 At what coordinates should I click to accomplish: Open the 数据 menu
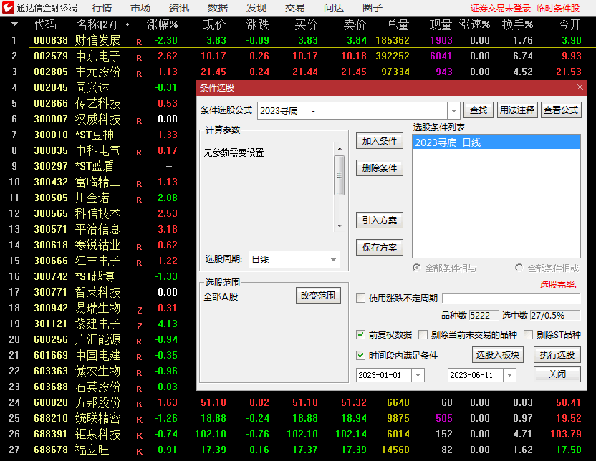click(218, 8)
